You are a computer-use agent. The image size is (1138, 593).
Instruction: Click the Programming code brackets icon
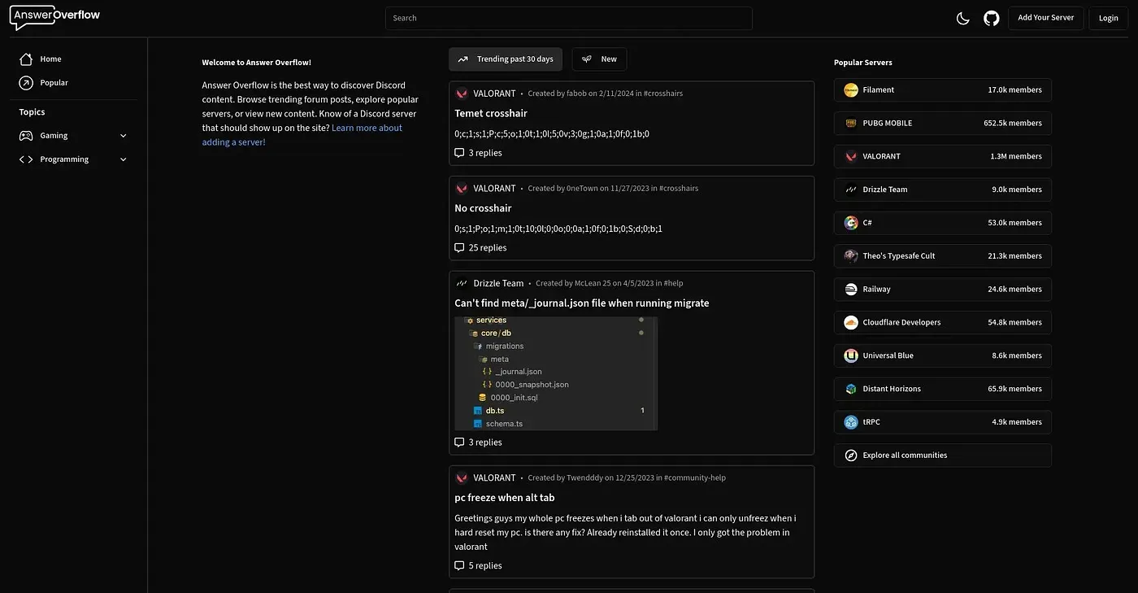coord(26,159)
